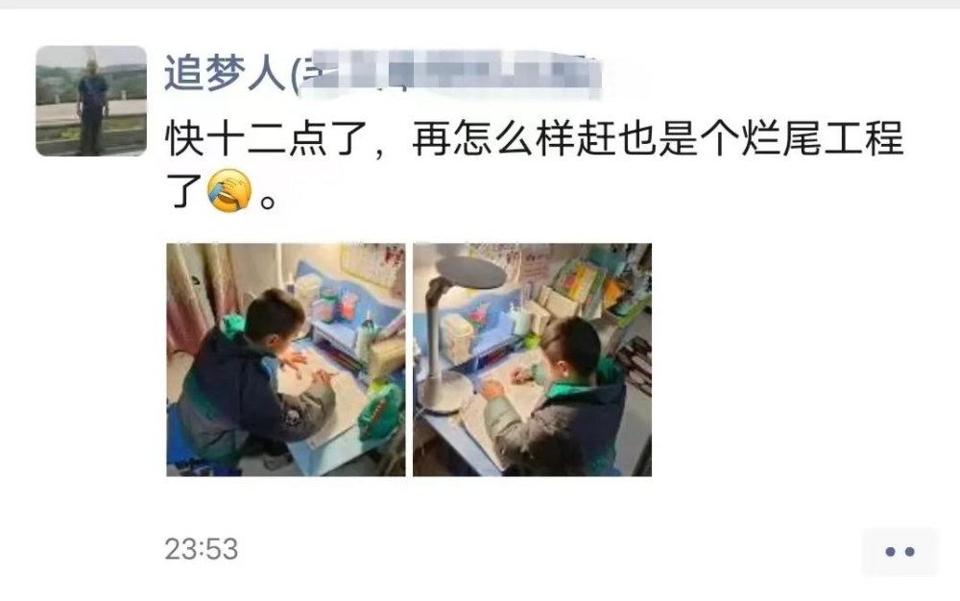Open the 追梦人 username link
960x601 pixels.
click(225, 73)
